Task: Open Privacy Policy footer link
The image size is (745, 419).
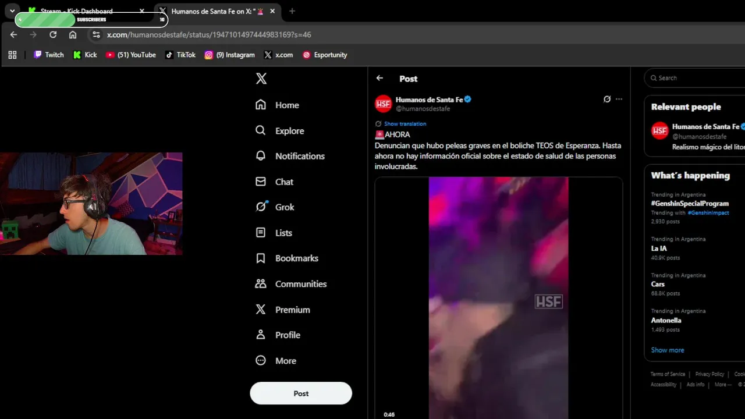Action: tap(709, 374)
